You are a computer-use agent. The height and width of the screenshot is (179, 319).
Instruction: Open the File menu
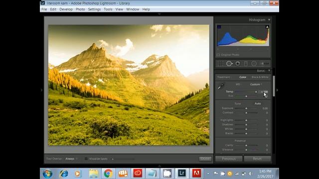44,9
